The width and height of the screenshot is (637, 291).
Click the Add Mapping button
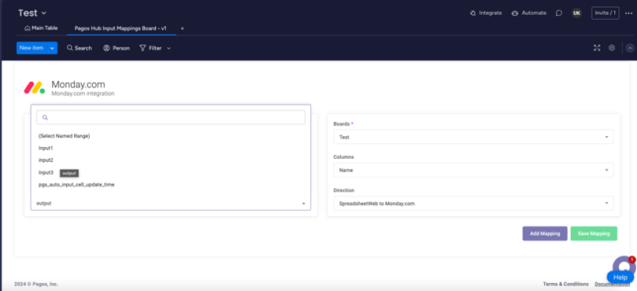(x=545, y=234)
